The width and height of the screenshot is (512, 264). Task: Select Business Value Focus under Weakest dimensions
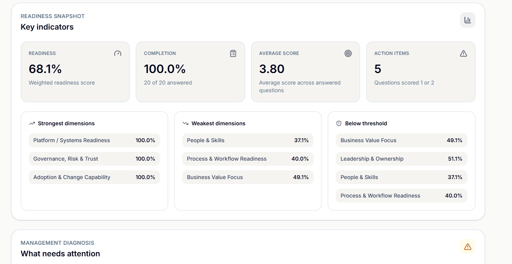[x=248, y=177]
